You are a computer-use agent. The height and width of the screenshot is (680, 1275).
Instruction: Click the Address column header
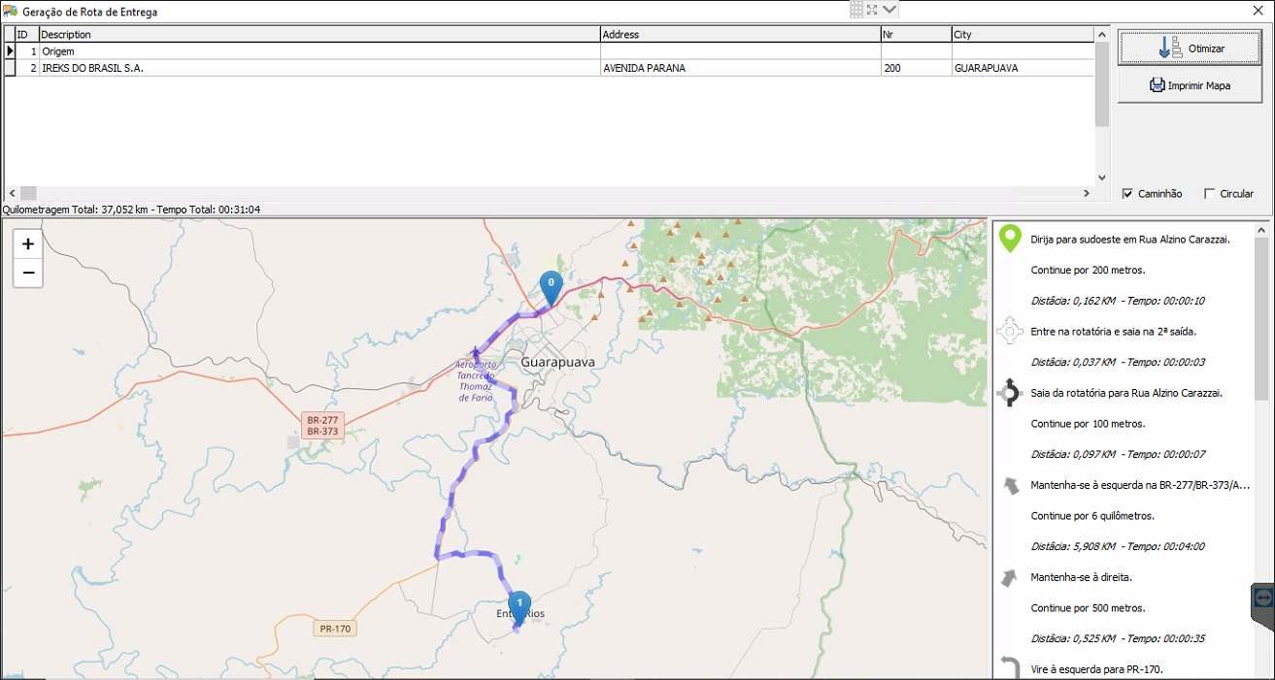click(740, 34)
